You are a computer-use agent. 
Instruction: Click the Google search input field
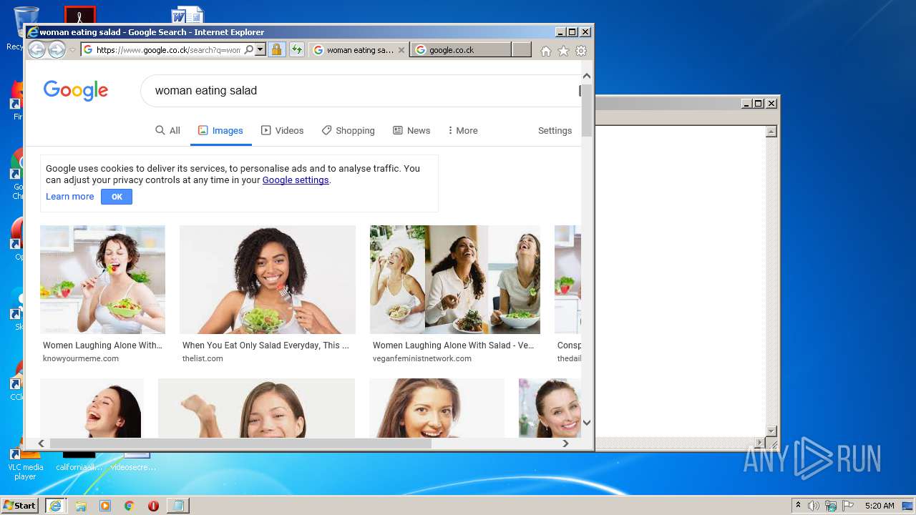(361, 91)
